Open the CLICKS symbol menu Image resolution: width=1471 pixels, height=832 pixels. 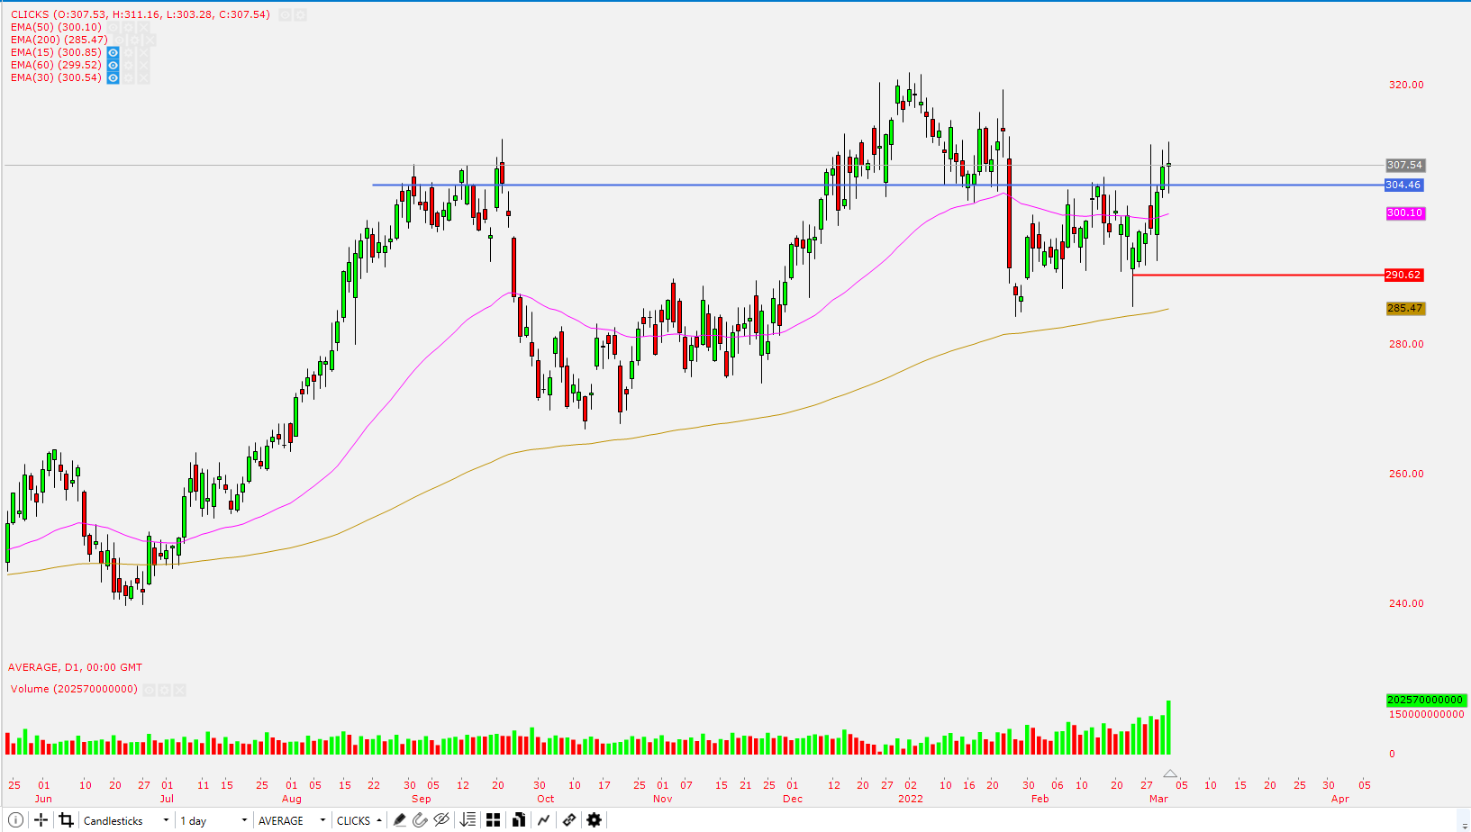pos(359,820)
